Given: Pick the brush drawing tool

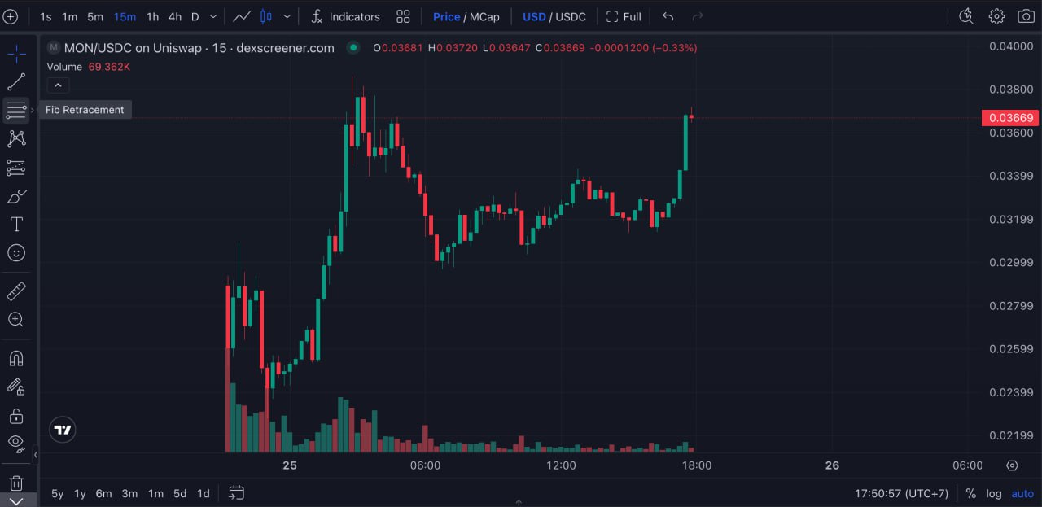Looking at the screenshot, I should pos(15,196).
